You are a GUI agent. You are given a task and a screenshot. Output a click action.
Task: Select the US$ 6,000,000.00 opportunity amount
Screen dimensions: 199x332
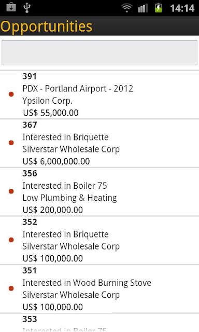tap(56, 161)
